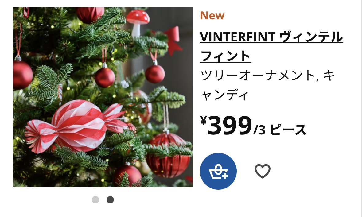Select the dark active carousel dot

click(x=110, y=200)
